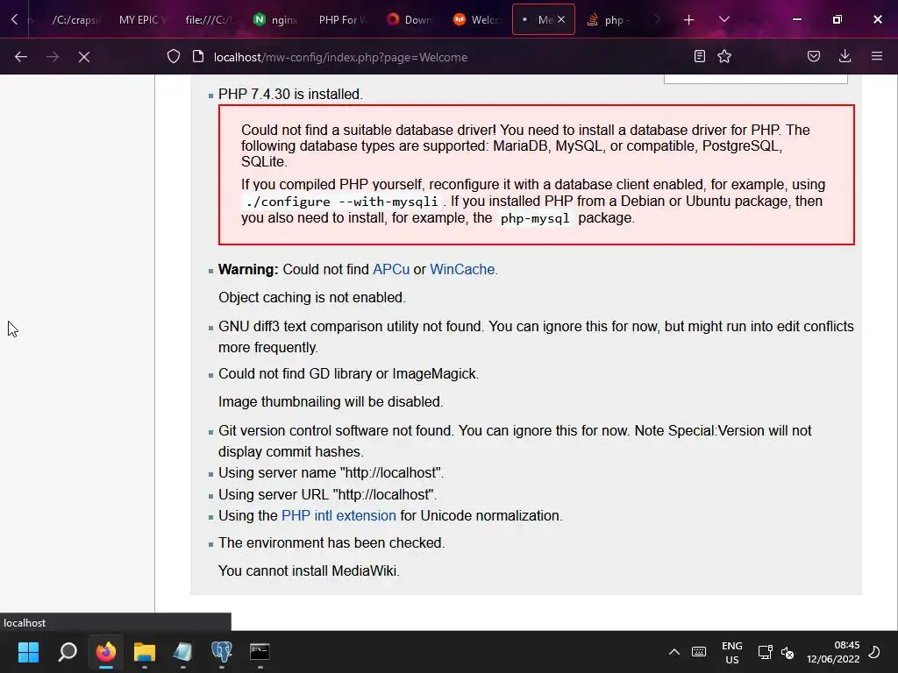Click the page info document icon
This screenshot has width=898, height=673.
click(198, 57)
